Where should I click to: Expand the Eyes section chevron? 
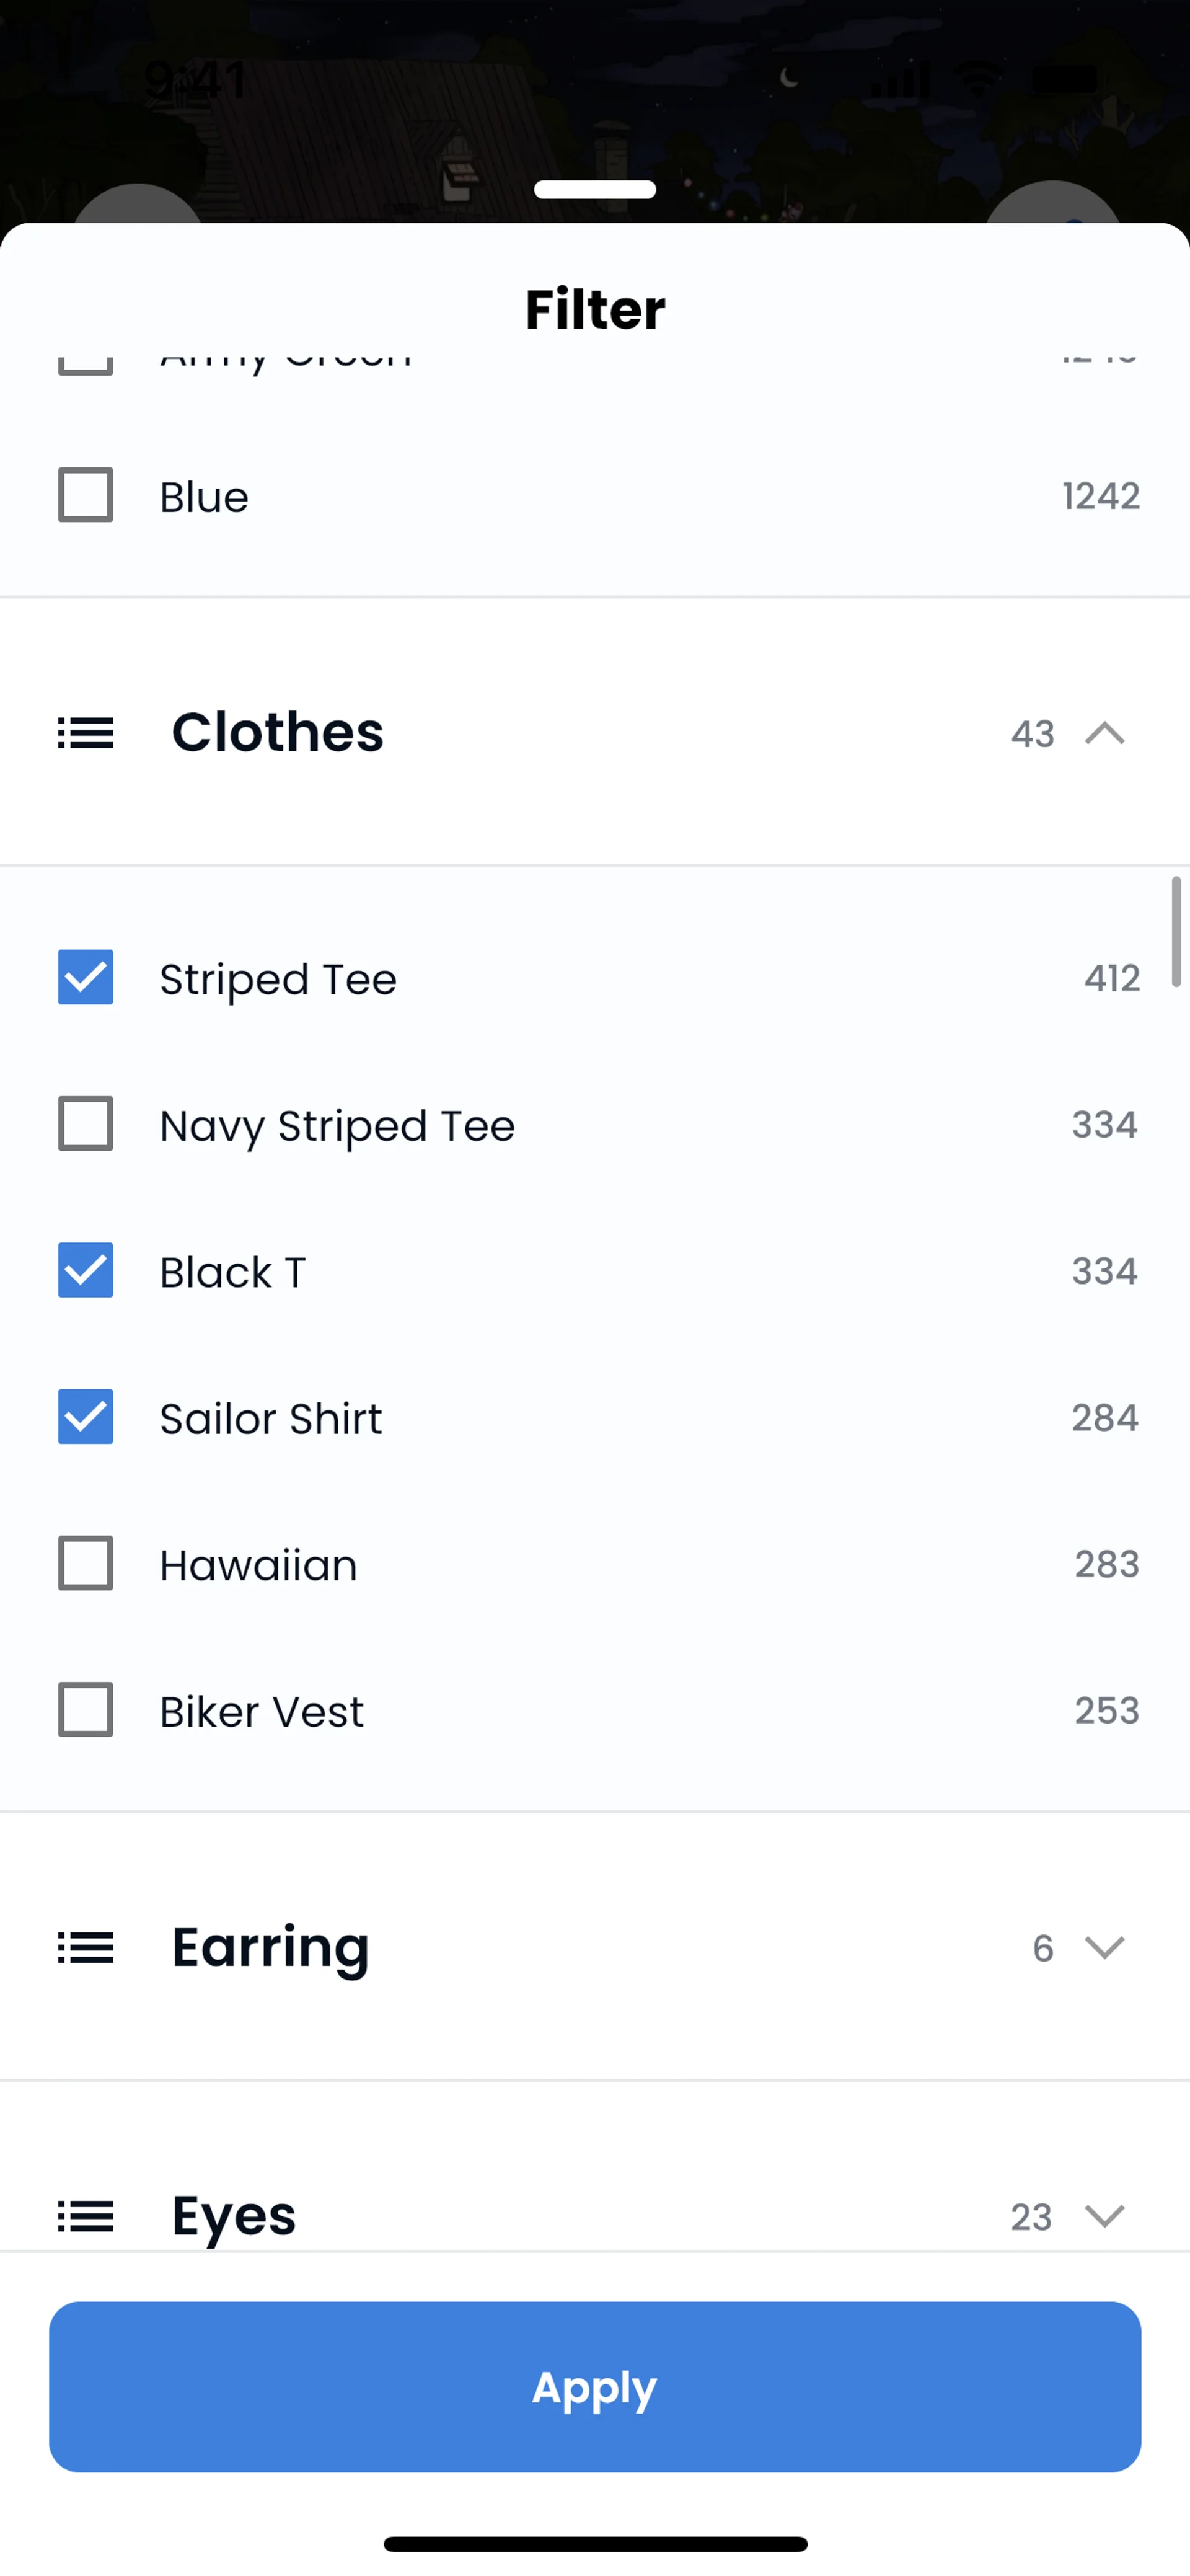(x=1104, y=2216)
